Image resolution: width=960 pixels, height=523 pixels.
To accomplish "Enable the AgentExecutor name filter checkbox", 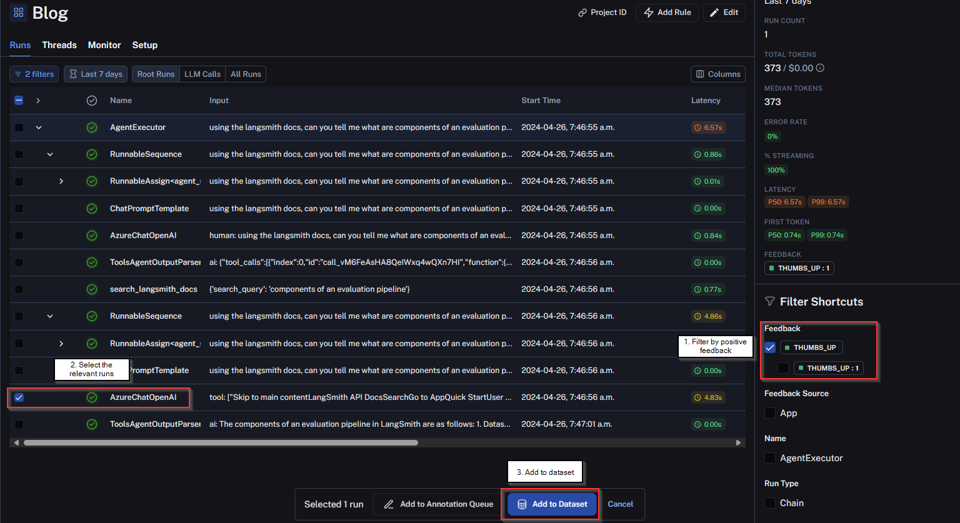I will pos(770,458).
